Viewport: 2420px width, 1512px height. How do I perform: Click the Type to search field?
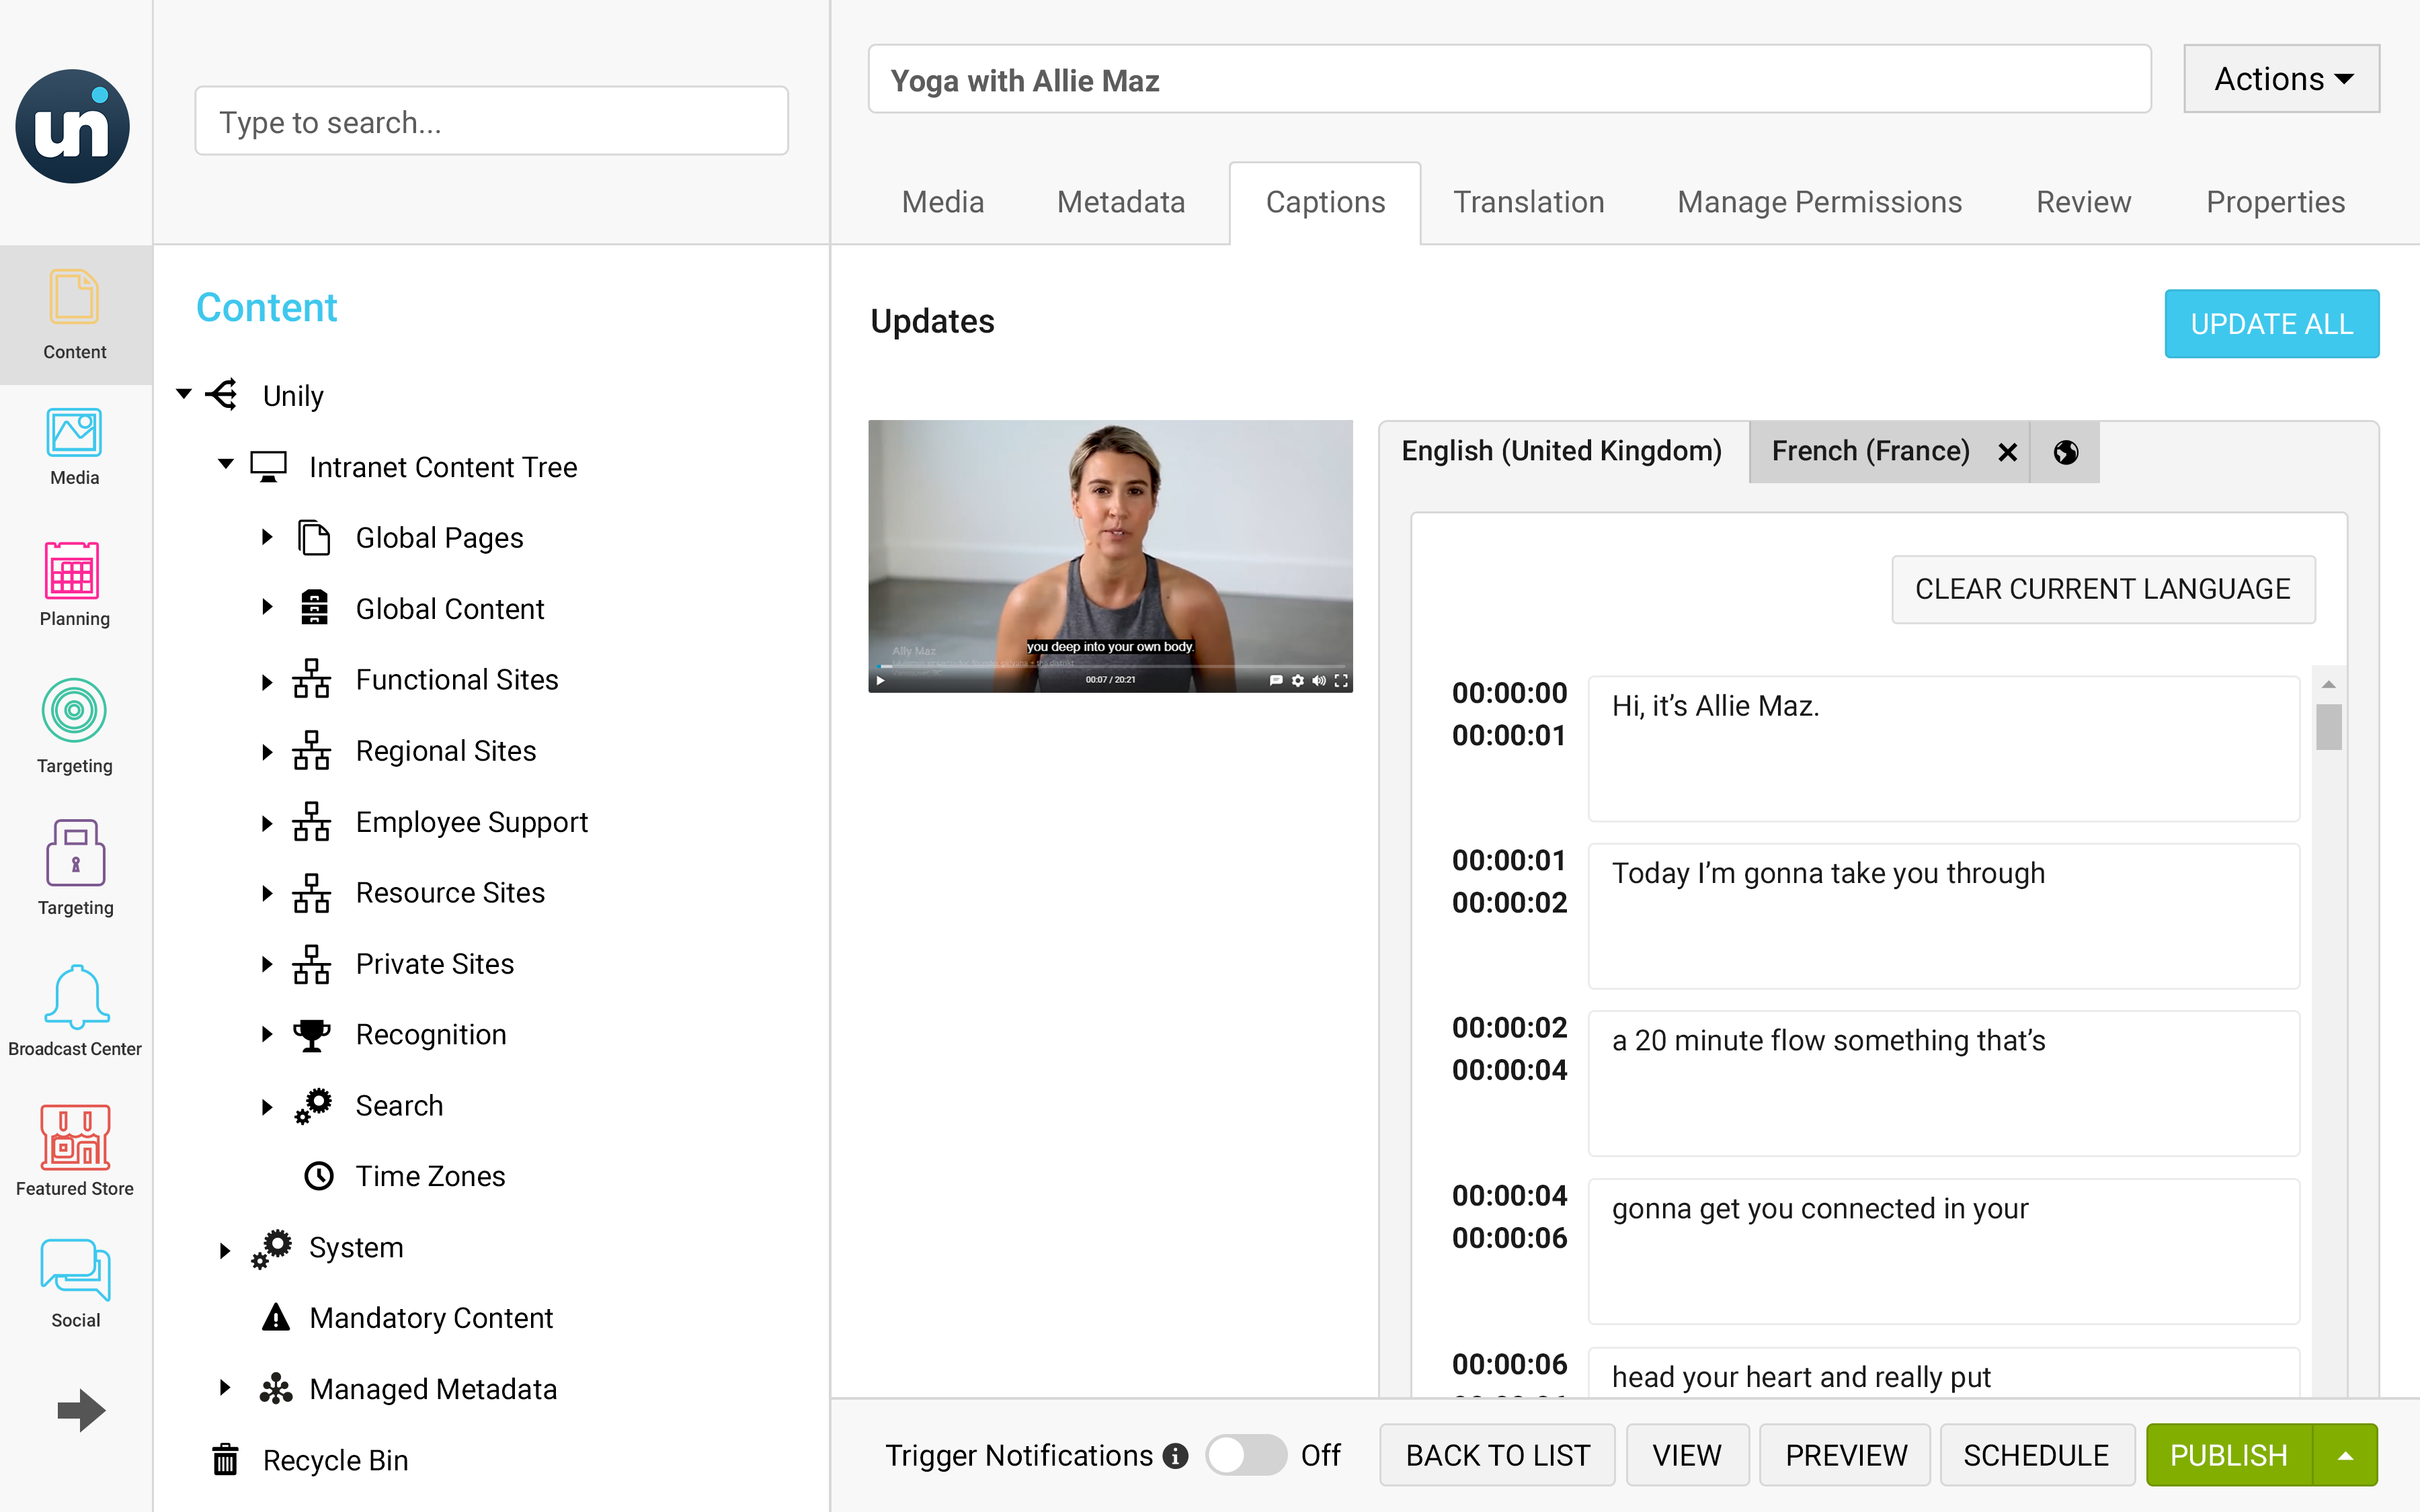(491, 122)
